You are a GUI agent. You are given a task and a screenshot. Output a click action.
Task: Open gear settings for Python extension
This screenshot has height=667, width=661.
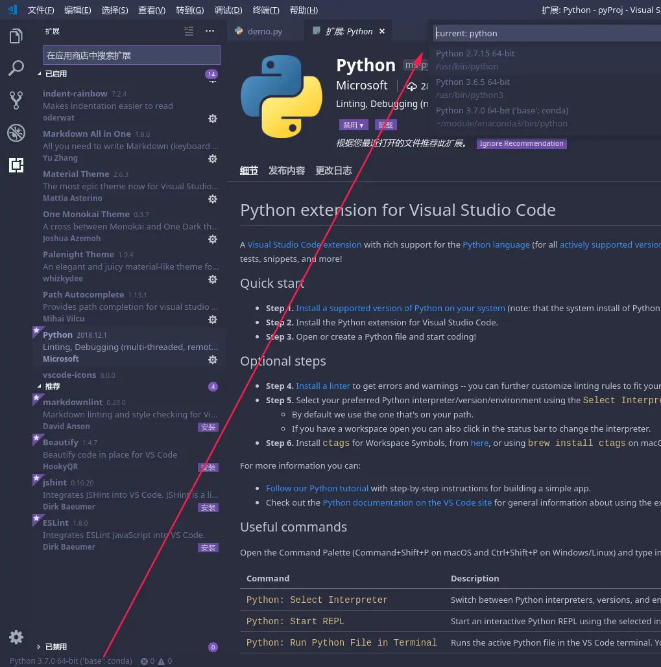click(212, 360)
